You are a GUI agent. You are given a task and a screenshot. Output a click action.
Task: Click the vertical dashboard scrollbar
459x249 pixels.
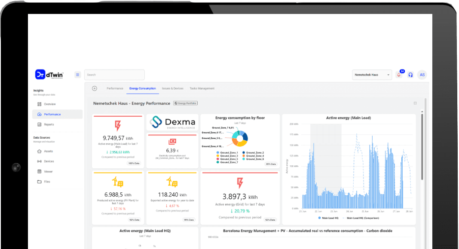[422, 146]
